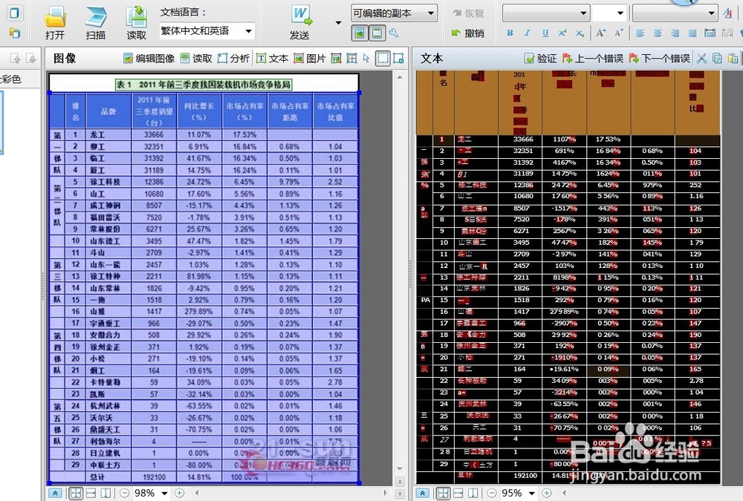Toggle italic formatting
Viewport: 743px width, 501px height.
(x=528, y=33)
